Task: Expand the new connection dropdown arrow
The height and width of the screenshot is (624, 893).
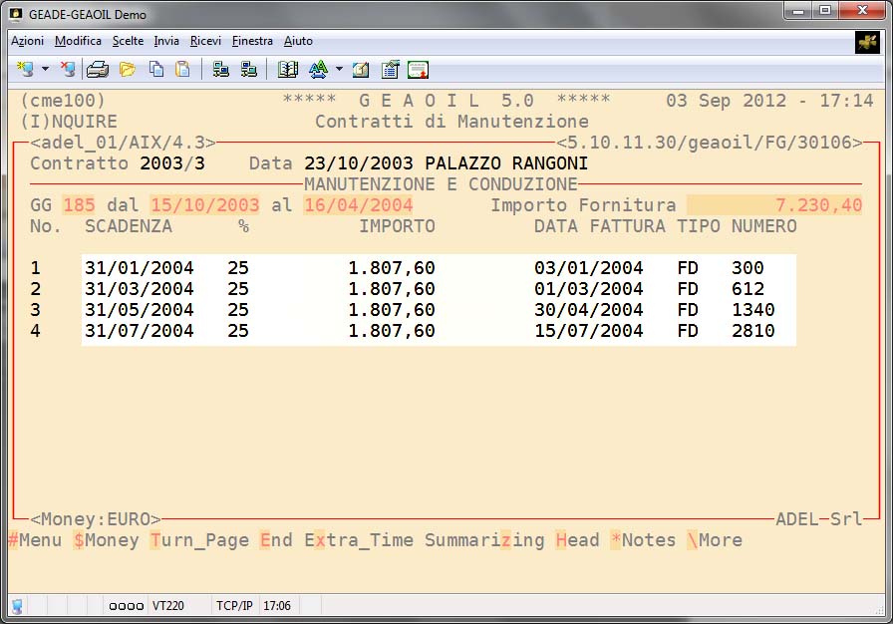Action: 45,70
